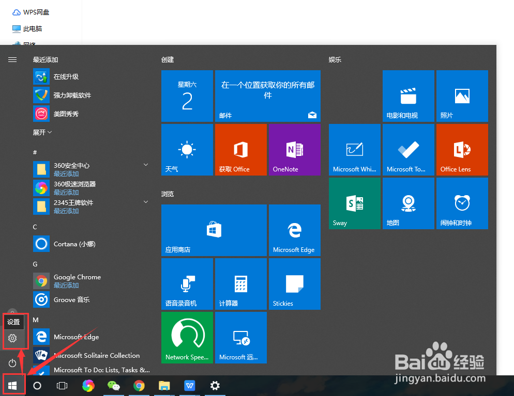Open the hamburger menu at top left

(12, 59)
